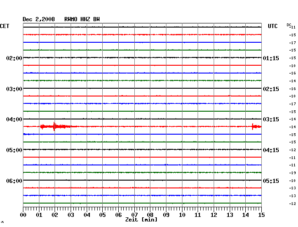Select the 09 minute axis label
The height and width of the screenshot is (227, 298).
point(166,215)
